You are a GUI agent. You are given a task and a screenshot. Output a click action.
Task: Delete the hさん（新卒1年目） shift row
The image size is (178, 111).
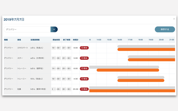point(84,89)
